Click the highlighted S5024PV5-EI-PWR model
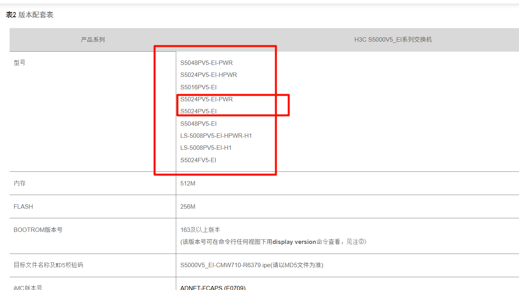 pos(206,99)
